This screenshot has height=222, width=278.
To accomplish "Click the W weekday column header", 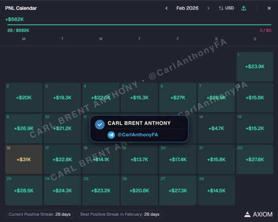I will (x=101, y=39).
